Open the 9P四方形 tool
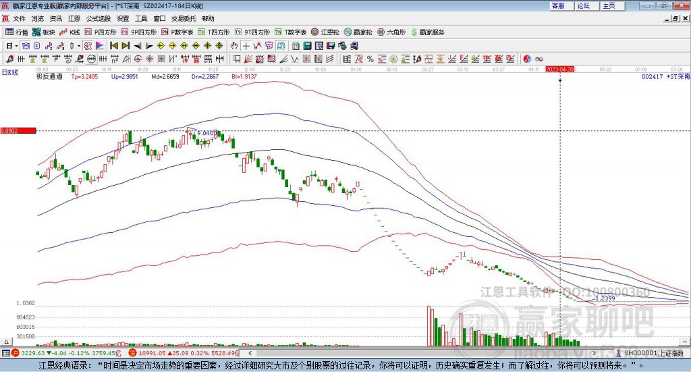 (139, 32)
